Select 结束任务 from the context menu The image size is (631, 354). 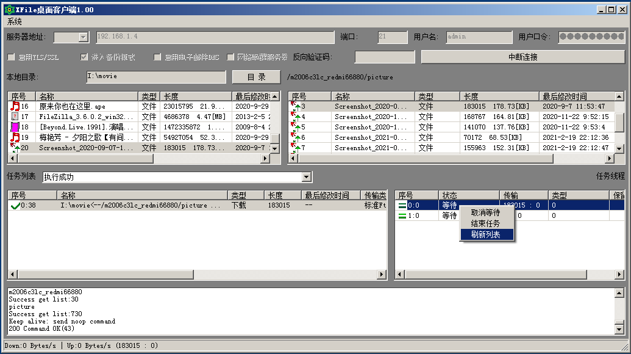(x=486, y=223)
